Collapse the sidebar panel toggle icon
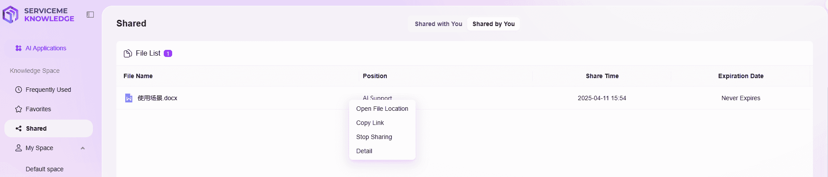The width and height of the screenshot is (828, 177). point(90,15)
